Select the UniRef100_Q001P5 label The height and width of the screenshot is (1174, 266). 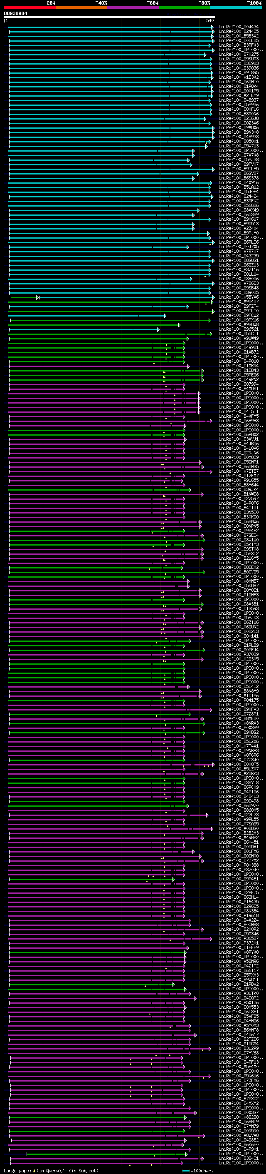[239, 91]
